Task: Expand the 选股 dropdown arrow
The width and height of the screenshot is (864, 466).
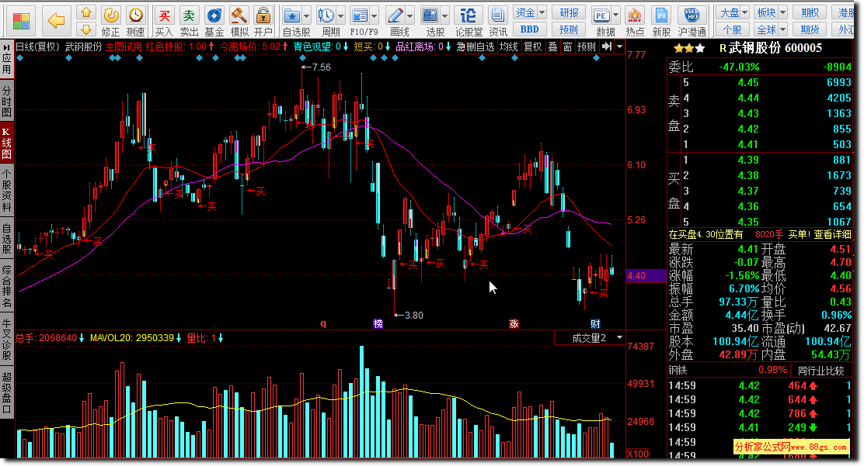Action: (444, 16)
